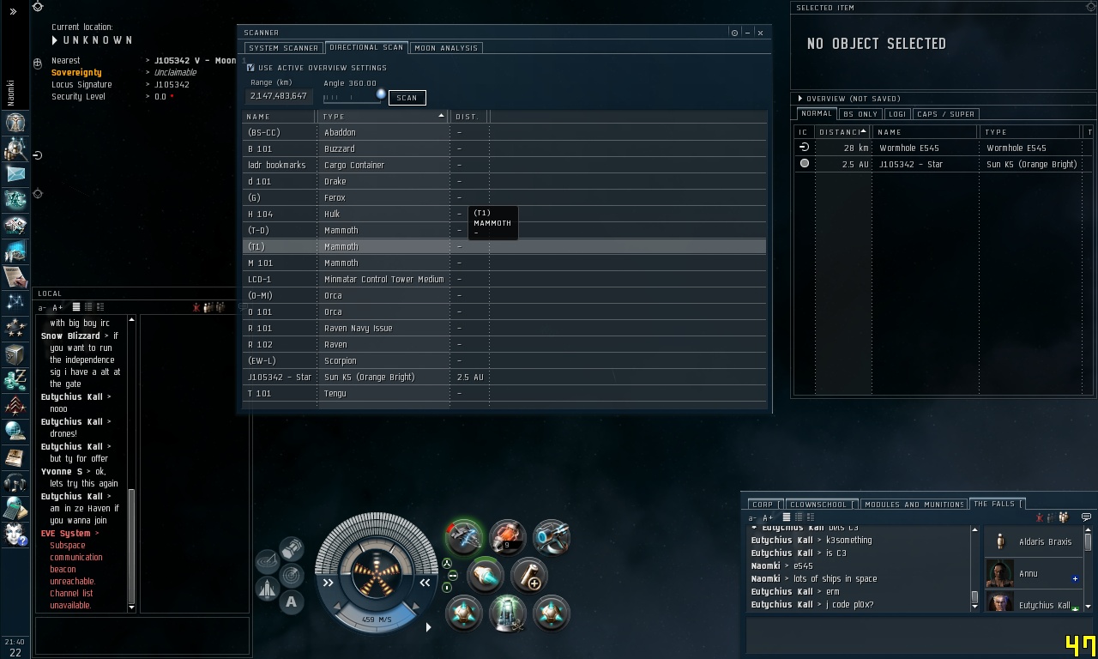The width and height of the screenshot is (1098, 659).
Task: Select the Logi overview tab
Action: [897, 114]
